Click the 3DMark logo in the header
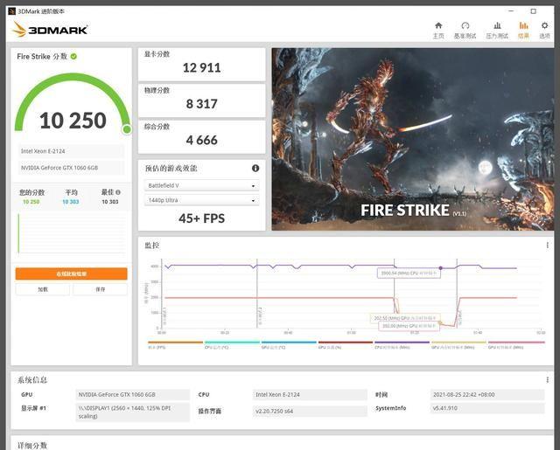 pos(50,30)
